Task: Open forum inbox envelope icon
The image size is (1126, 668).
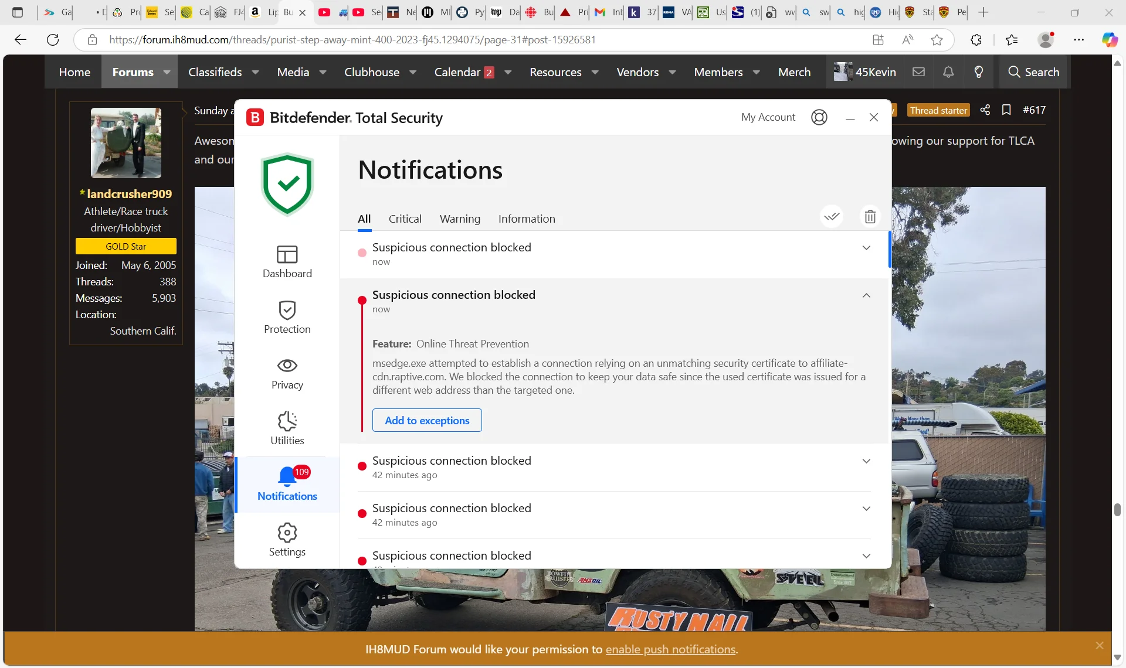Action: [x=919, y=71]
